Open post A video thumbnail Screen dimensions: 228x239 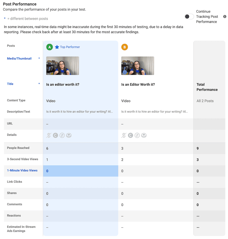click(x=63, y=66)
